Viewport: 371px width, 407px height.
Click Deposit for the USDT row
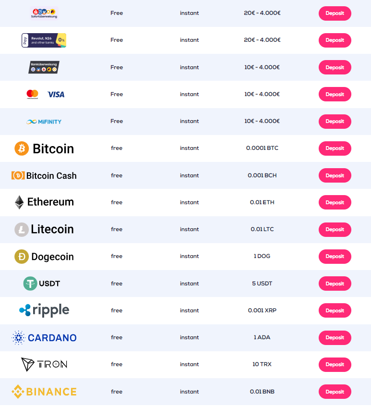pyautogui.click(x=335, y=284)
